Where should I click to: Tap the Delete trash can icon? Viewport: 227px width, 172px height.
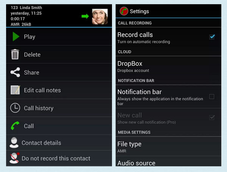[x=15, y=54]
